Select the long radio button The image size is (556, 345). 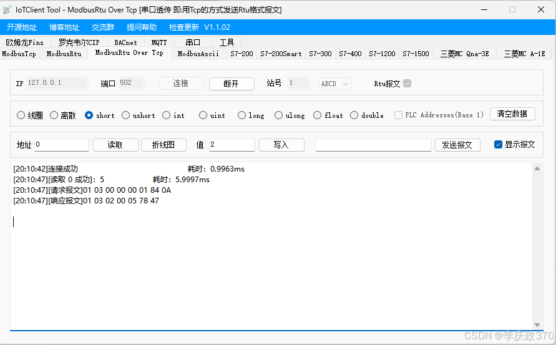pos(241,115)
